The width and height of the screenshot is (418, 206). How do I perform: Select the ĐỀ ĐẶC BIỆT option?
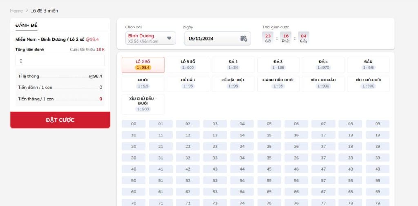(233, 83)
